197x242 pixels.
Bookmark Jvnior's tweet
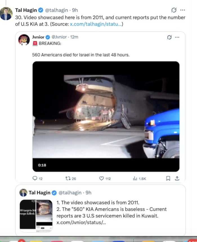click(167, 178)
